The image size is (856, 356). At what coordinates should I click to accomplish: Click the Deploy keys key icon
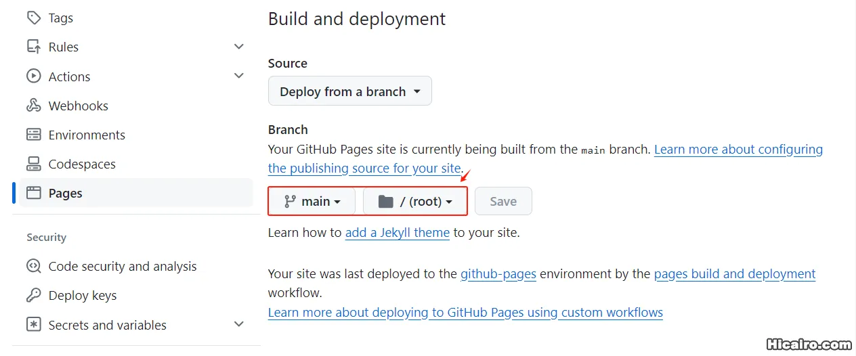pos(33,295)
